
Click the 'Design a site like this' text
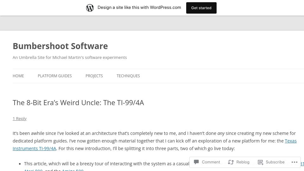tap(139, 8)
